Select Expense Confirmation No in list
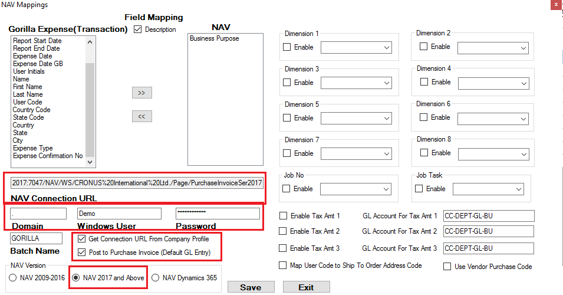 (x=48, y=156)
